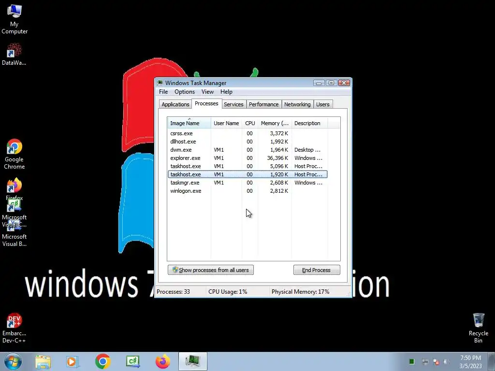Open the Windows Start orb
495x371 pixels.
(x=13, y=361)
